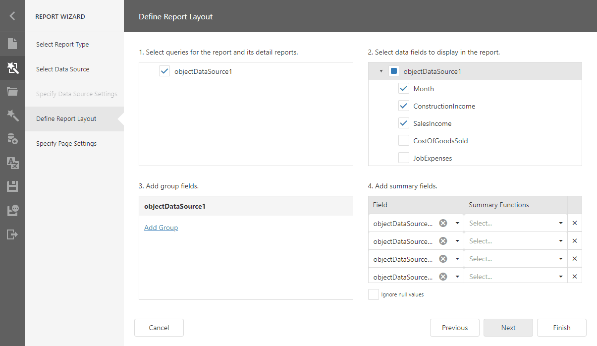Open the first summary Field dropdown
Screen dimensions: 597x346
[x=457, y=223]
